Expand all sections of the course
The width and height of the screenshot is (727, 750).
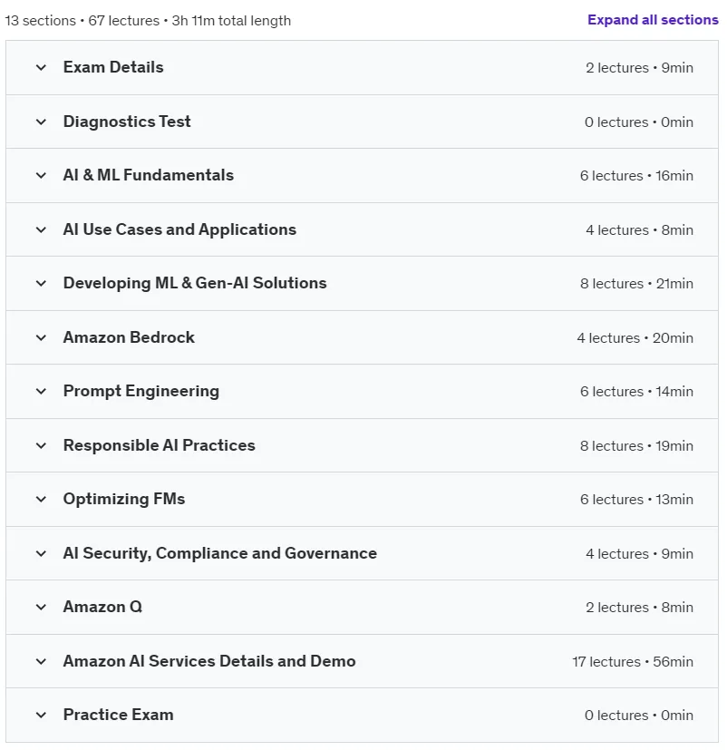pyautogui.click(x=653, y=20)
